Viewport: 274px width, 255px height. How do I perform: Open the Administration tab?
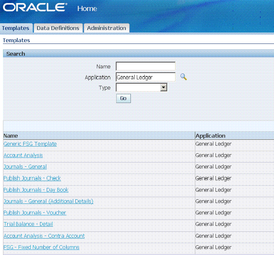pos(106,28)
